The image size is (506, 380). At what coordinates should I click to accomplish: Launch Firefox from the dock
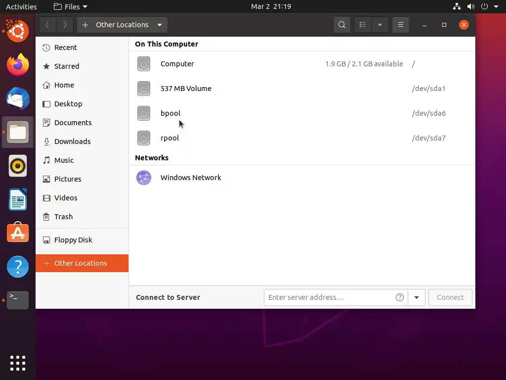[x=18, y=65]
